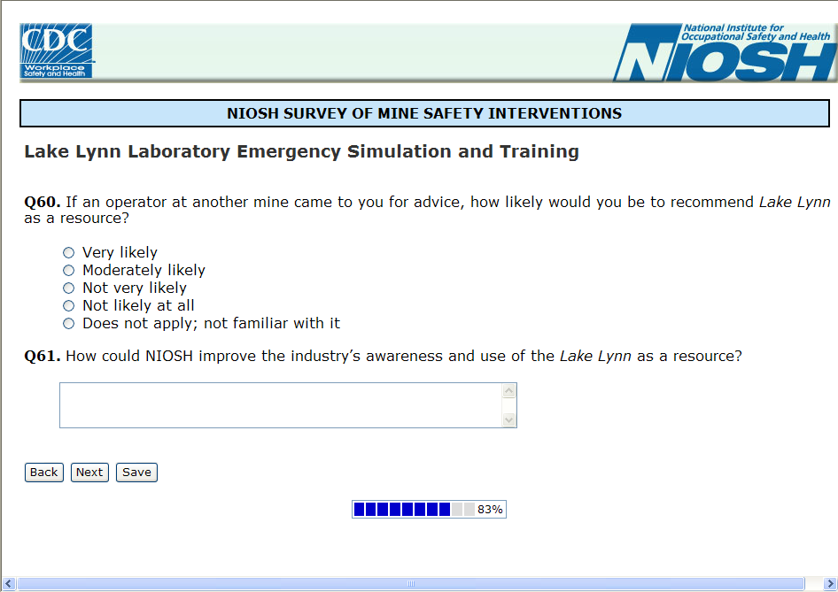The image size is (838, 592).
Task: Focus the Q61 answer text box
Action: [x=280, y=405]
